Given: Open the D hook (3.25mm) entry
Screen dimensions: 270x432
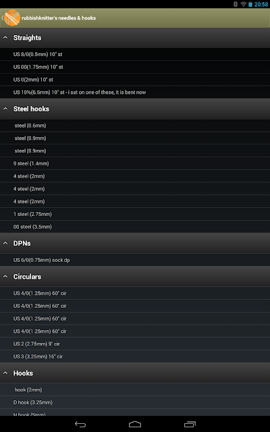Looking at the screenshot, I should point(135,402).
